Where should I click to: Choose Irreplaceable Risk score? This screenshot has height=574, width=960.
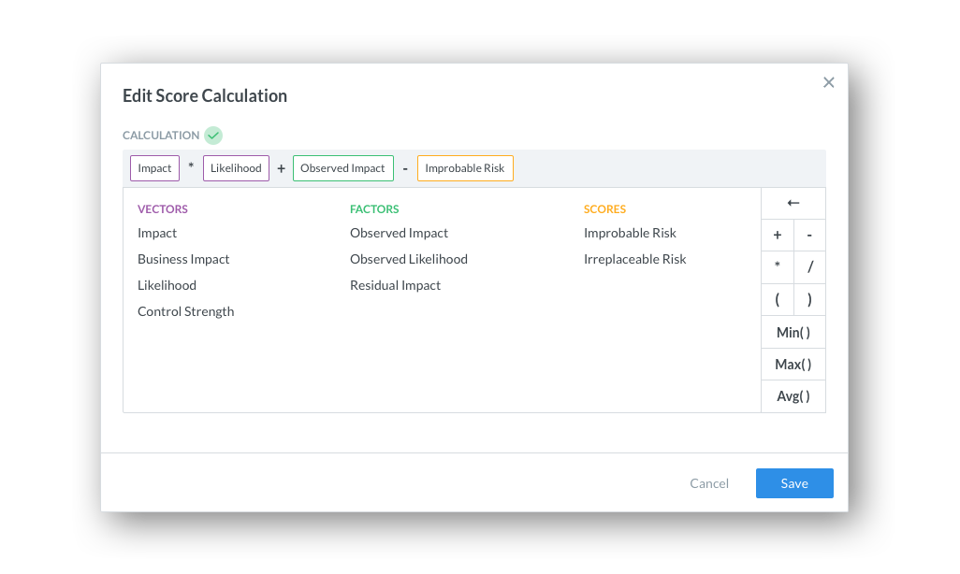tap(634, 260)
